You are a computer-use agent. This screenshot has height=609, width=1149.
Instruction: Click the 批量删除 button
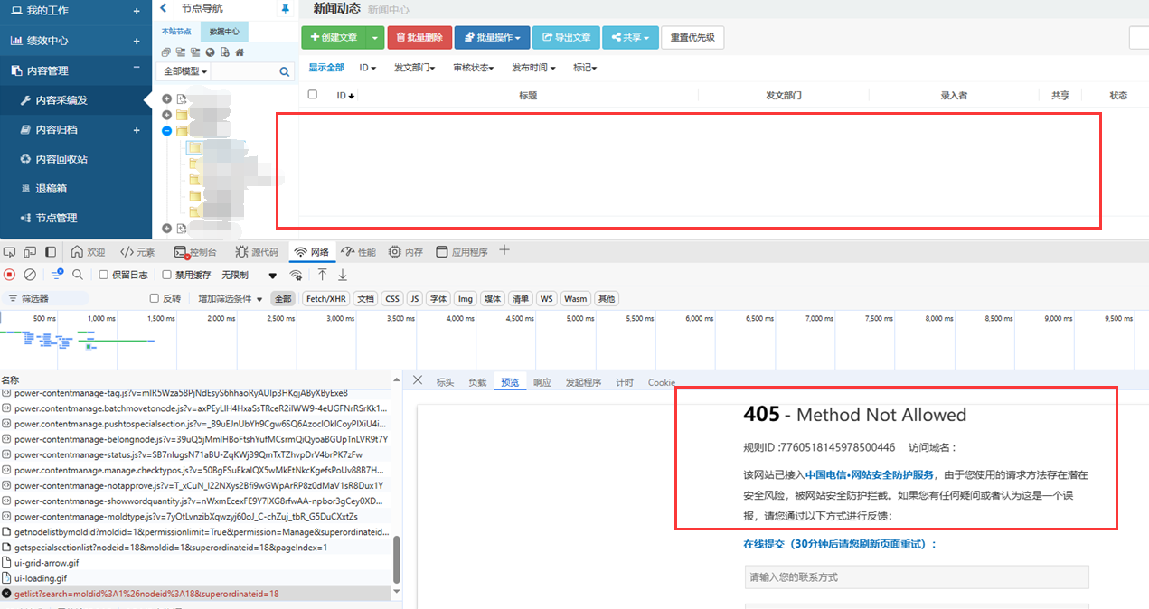[419, 37]
